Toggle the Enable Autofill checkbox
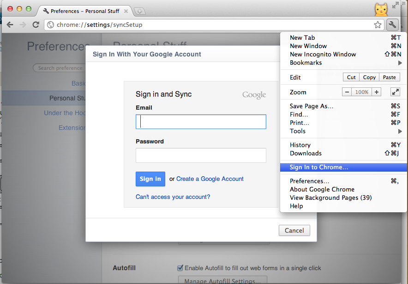 click(x=180, y=268)
